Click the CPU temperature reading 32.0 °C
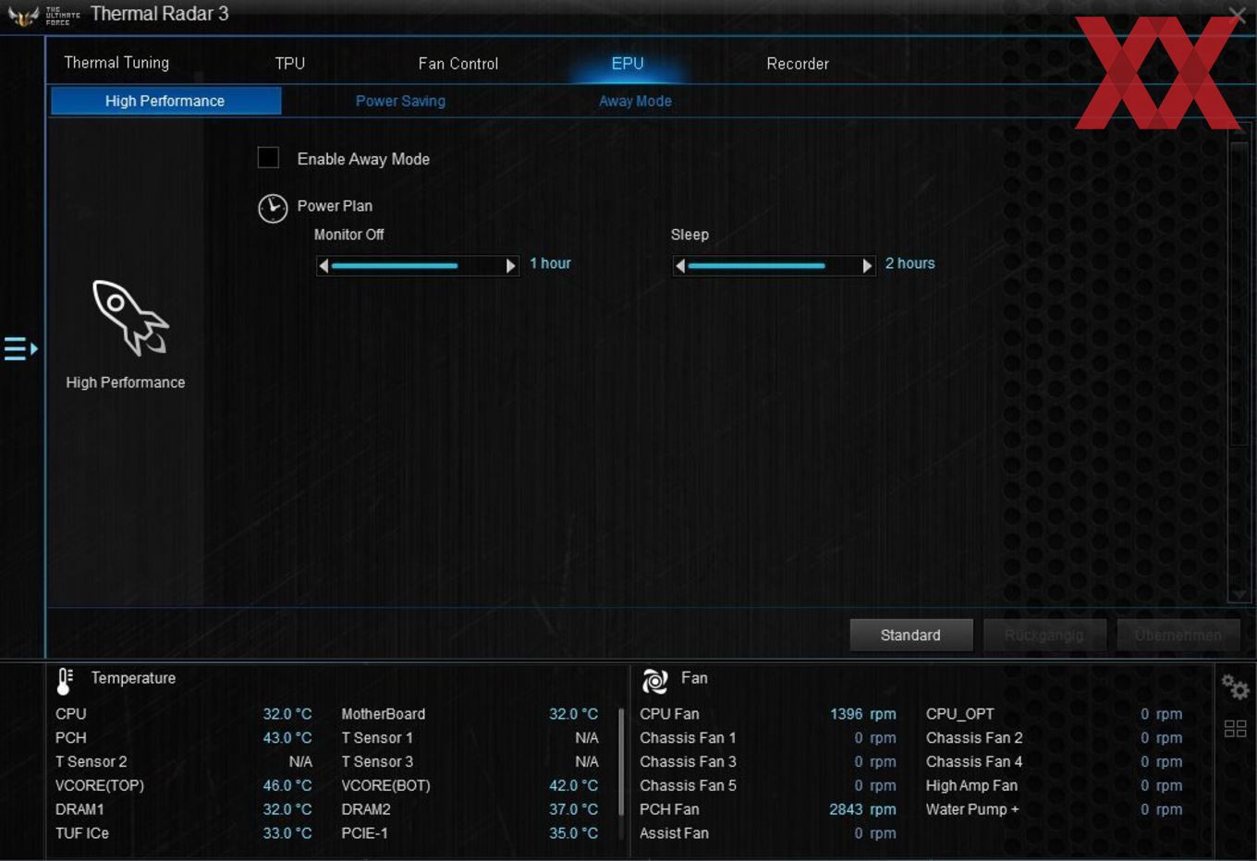The width and height of the screenshot is (1257, 861). click(x=287, y=714)
